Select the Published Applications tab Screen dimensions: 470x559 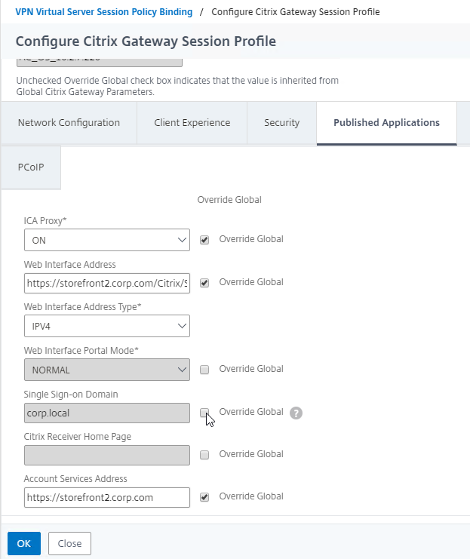386,123
